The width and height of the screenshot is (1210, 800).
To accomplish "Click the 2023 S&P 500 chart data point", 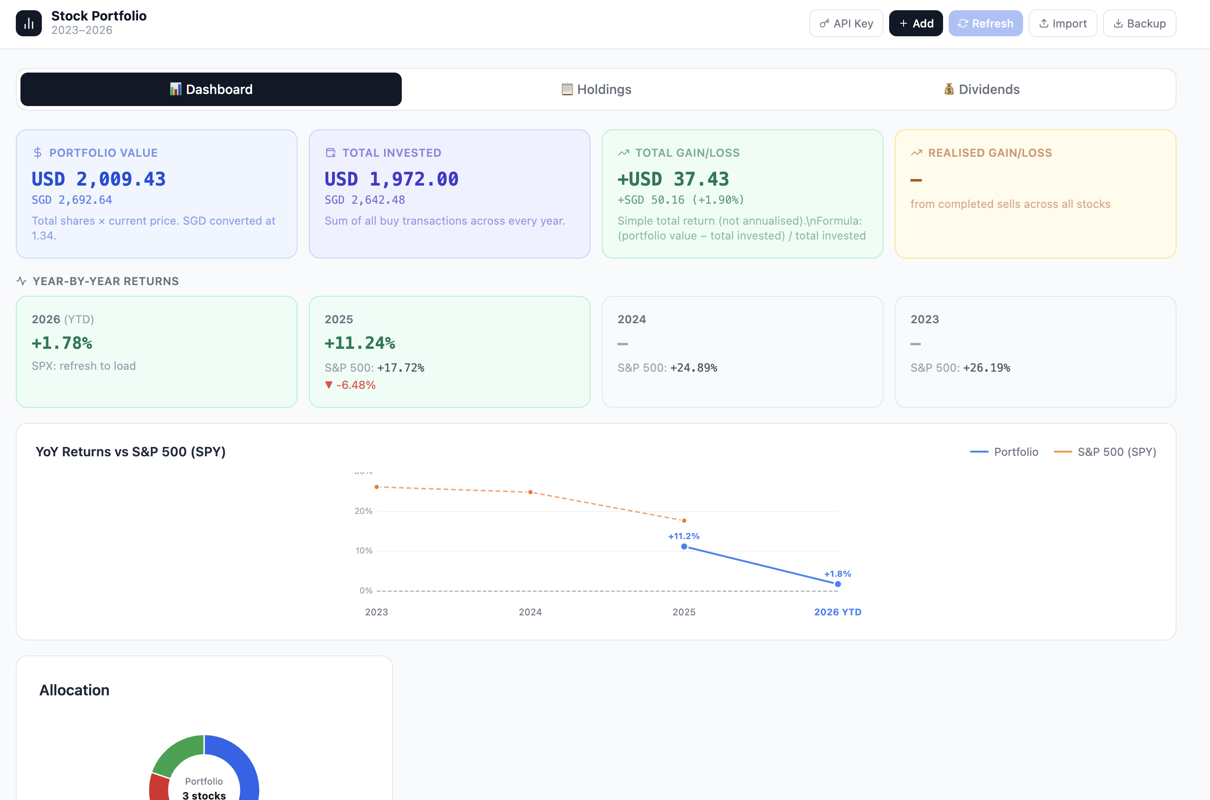I will click(x=377, y=487).
